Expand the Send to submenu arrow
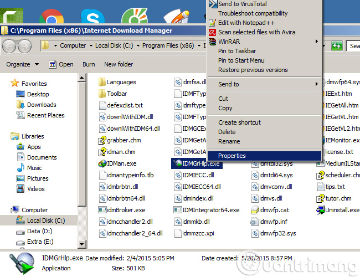The height and width of the screenshot is (277, 360). (x=317, y=84)
